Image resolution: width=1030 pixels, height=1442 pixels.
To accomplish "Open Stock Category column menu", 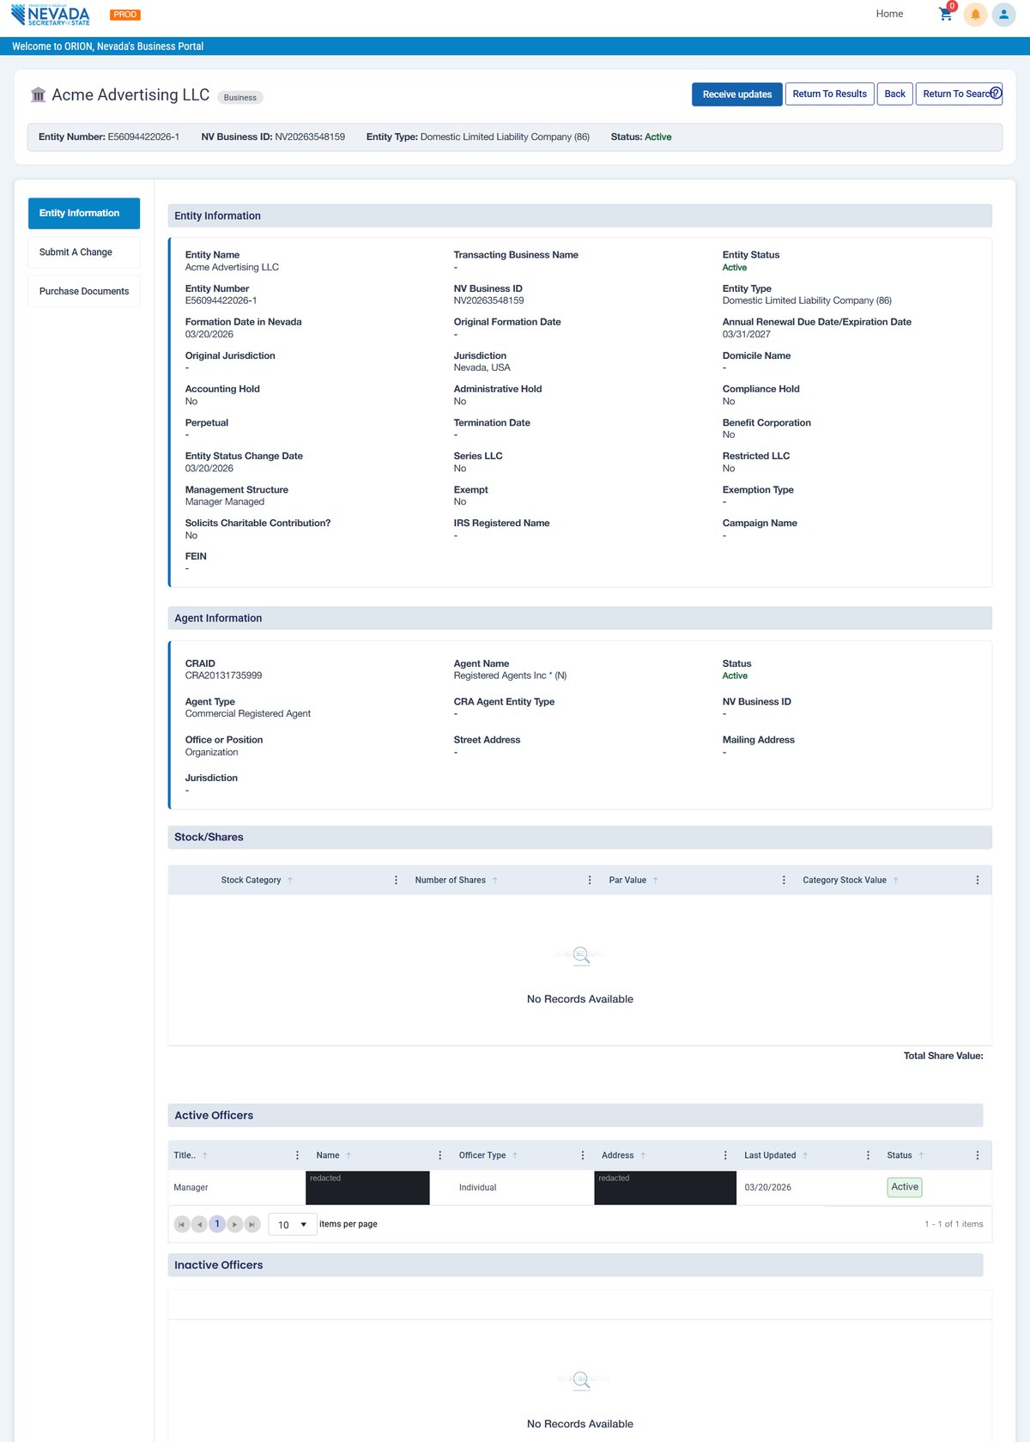I will 396,880.
